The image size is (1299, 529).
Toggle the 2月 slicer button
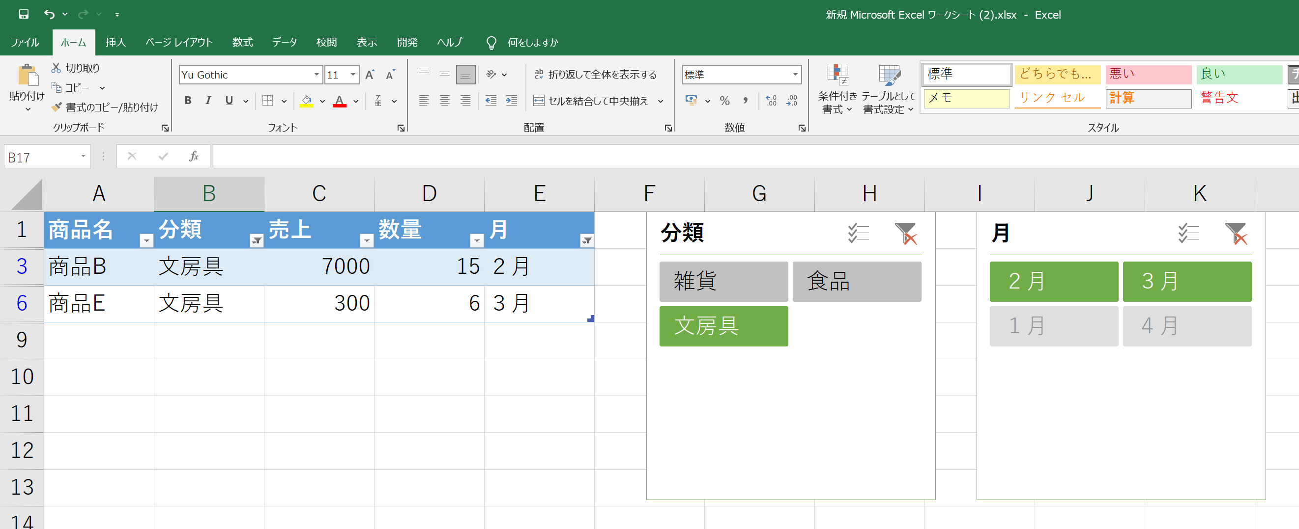pyautogui.click(x=1054, y=281)
